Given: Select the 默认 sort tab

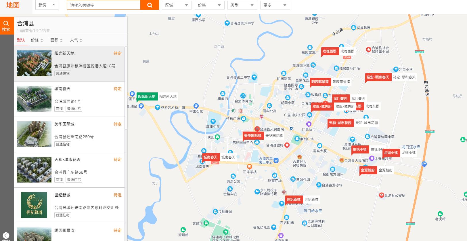Looking at the screenshot, I should click(x=21, y=40).
